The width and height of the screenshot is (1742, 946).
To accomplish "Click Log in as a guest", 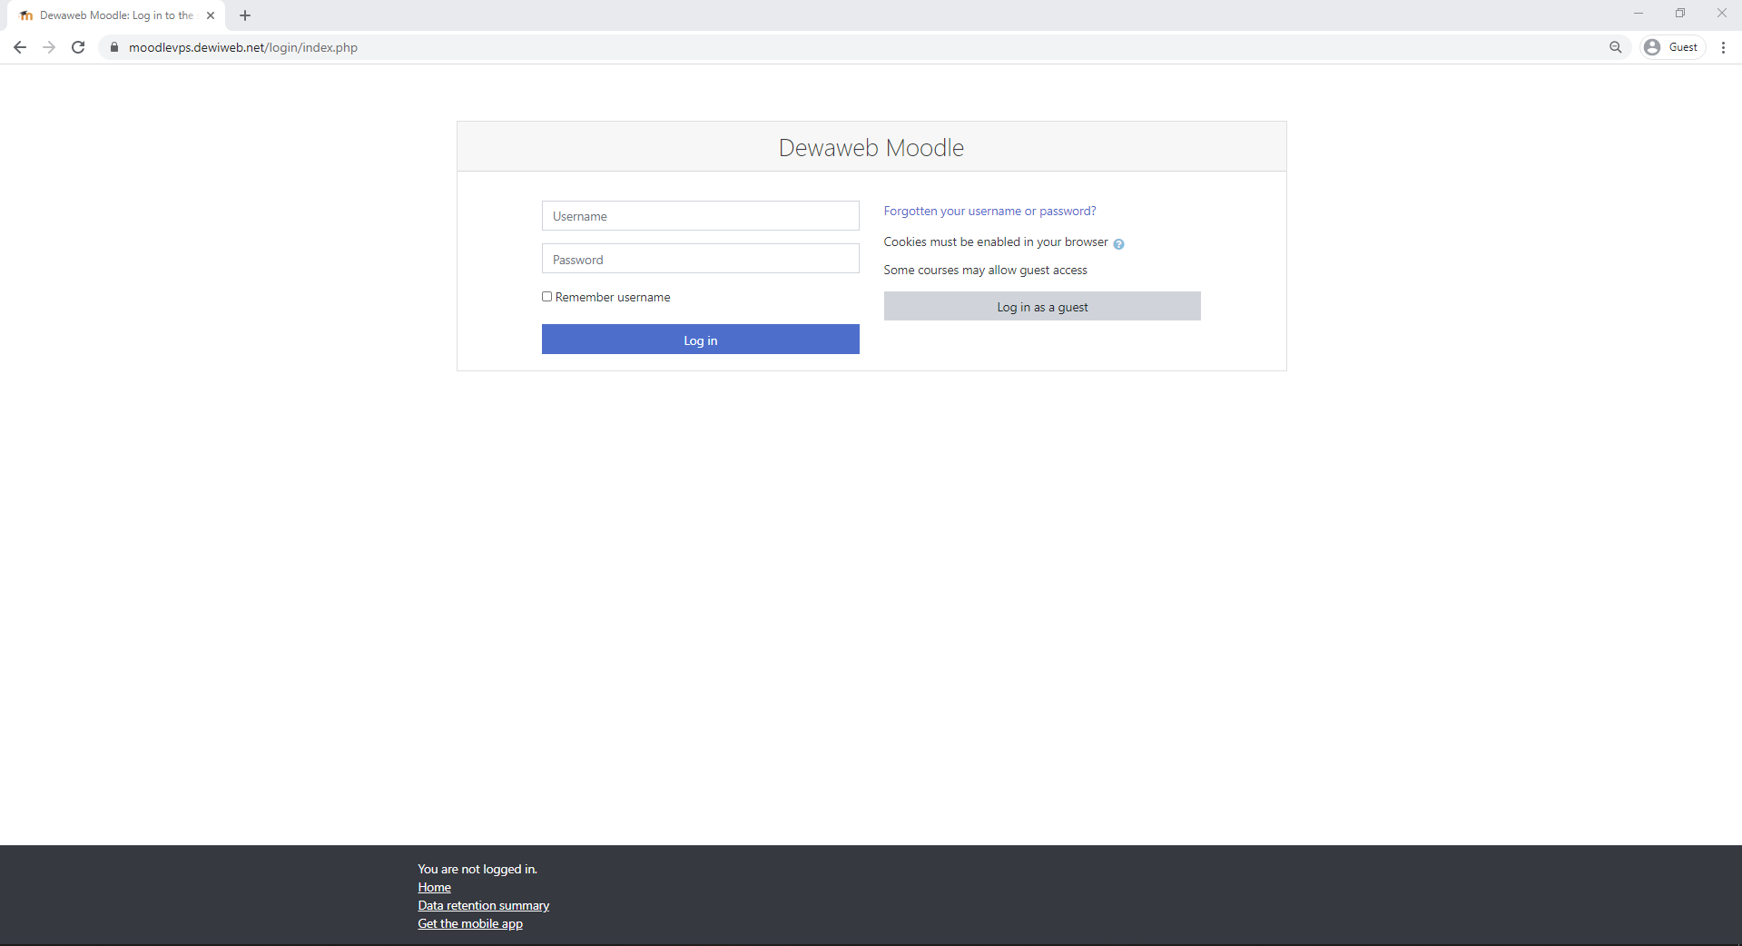I will (1042, 306).
